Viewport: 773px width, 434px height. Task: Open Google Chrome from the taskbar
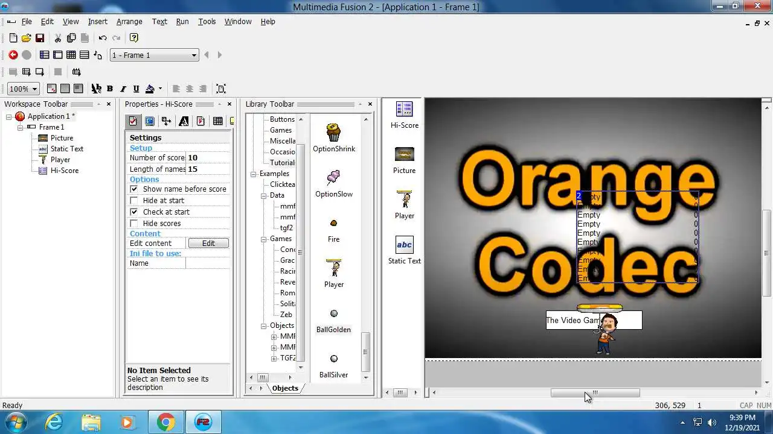pos(165,422)
